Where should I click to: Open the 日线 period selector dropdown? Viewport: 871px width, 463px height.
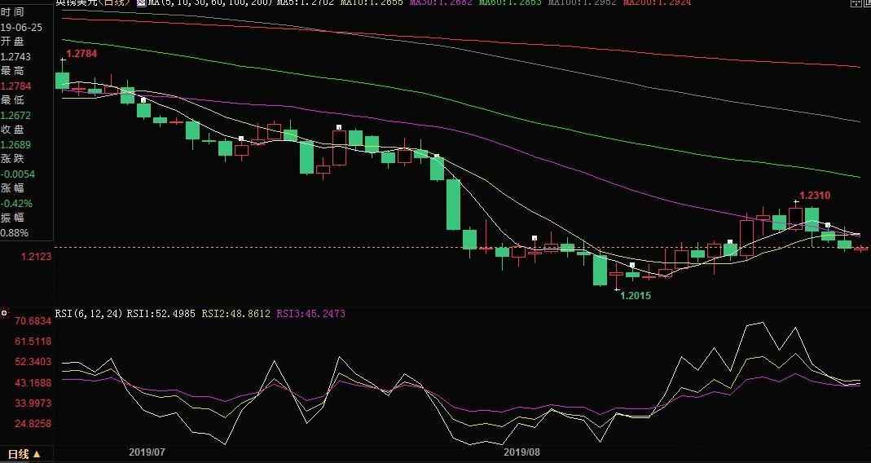24,453
